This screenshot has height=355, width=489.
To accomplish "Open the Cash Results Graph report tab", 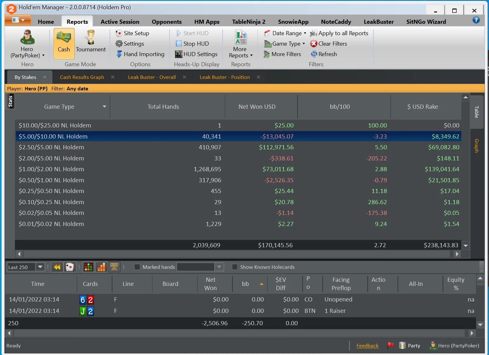I will (82, 77).
